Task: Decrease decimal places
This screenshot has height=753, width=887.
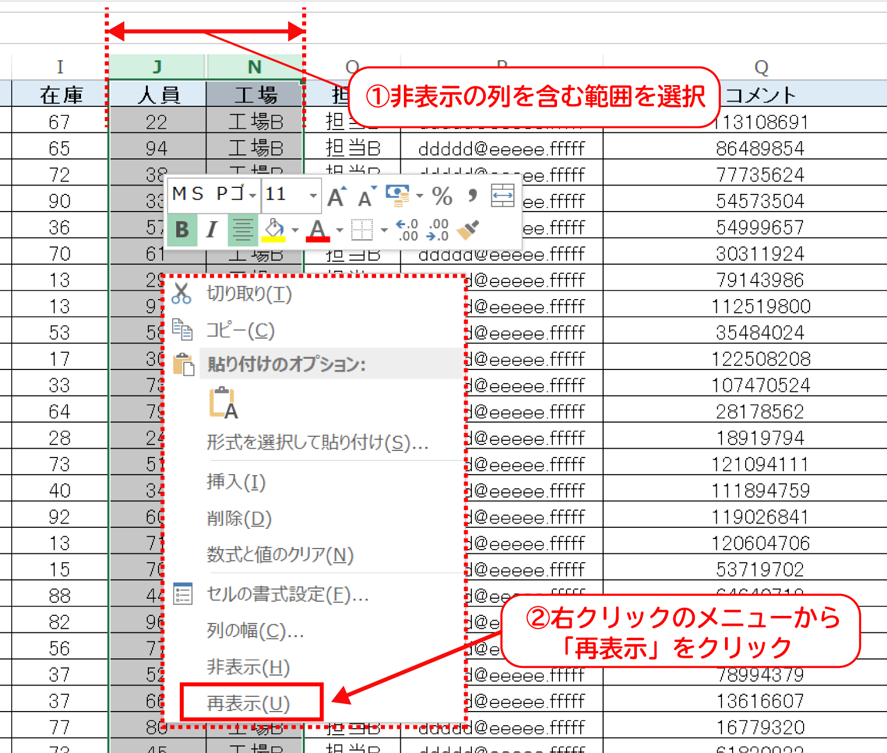Action: [438, 229]
